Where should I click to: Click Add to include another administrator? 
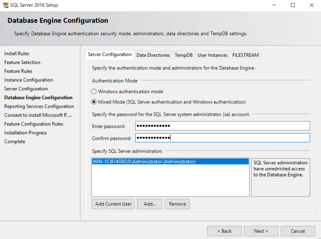pyautogui.click(x=149, y=204)
